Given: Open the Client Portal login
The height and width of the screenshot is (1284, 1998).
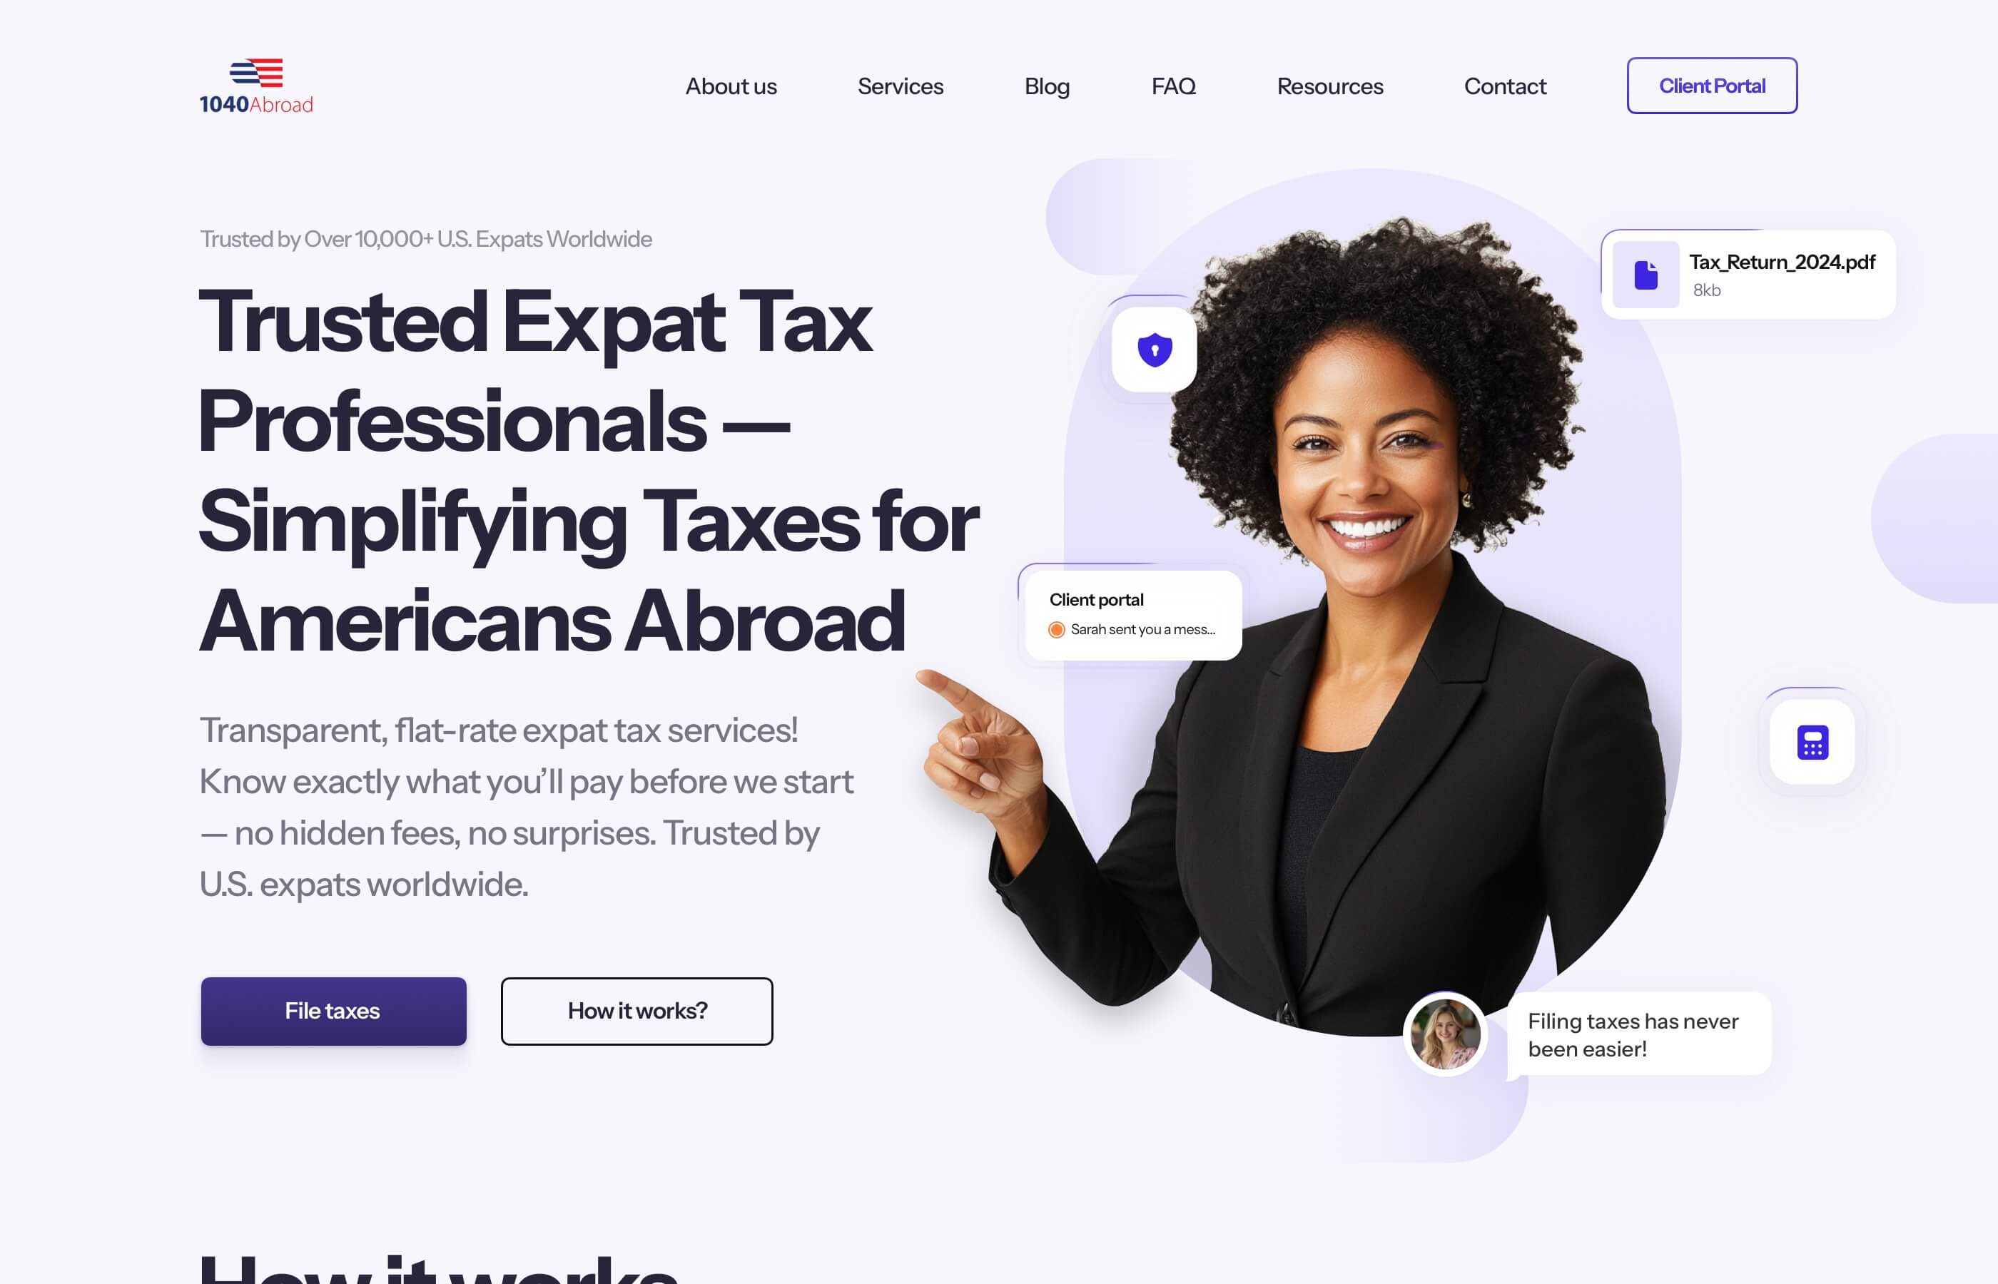Looking at the screenshot, I should (1711, 84).
